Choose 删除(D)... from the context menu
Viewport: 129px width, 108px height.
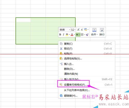[87, 69]
